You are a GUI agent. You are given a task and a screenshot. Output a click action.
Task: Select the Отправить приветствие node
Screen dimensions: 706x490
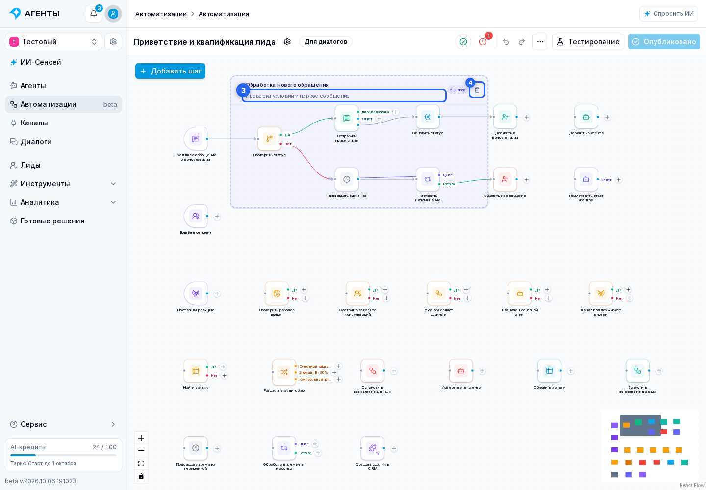coord(347,118)
